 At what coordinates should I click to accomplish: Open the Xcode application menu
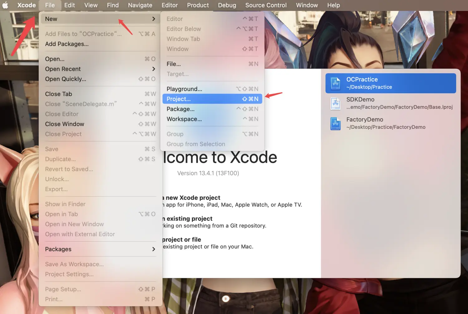click(x=27, y=5)
